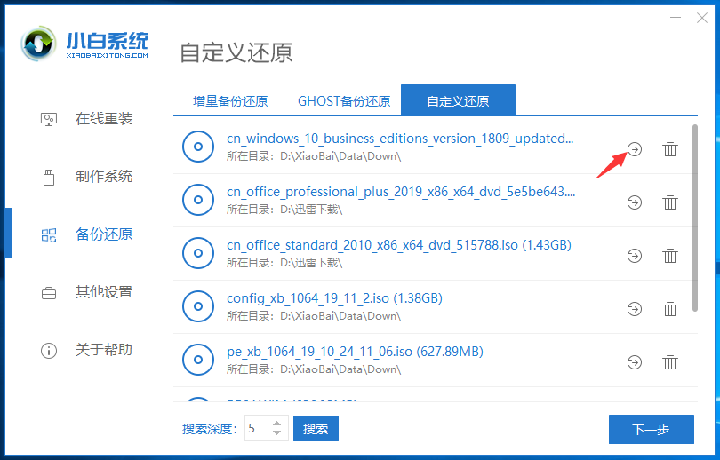Restore the Office Standard 2010 ISO
Image resolution: width=720 pixels, height=460 pixels.
tap(634, 256)
